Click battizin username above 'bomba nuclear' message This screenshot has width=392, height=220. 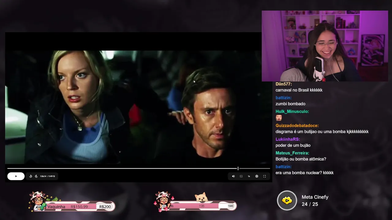click(283, 167)
